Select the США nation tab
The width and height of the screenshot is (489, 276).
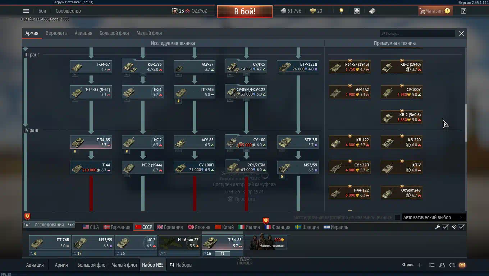click(x=91, y=227)
